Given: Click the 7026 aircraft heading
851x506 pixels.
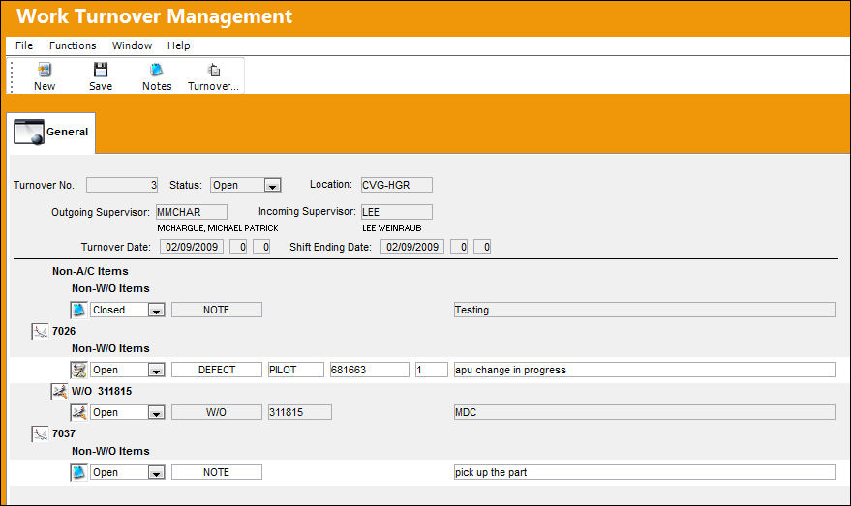Looking at the screenshot, I should [64, 332].
